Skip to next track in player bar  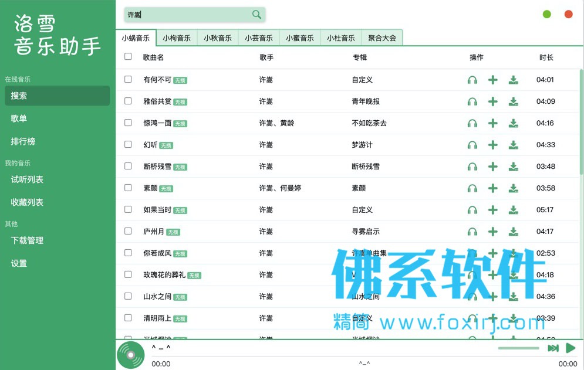[553, 348]
